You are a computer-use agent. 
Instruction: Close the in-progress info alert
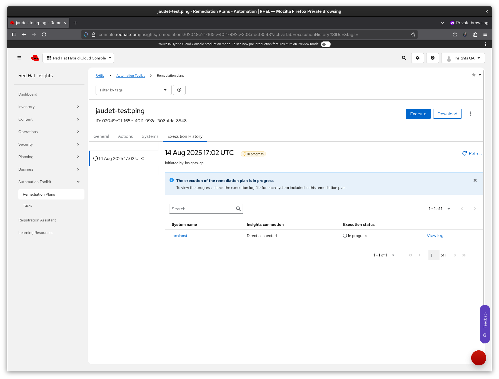tap(475, 180)
